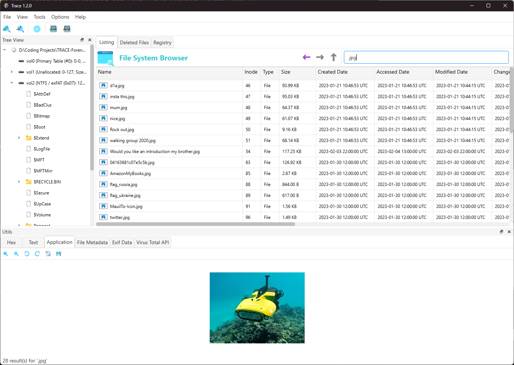The height and width of the screenshot is (365, 514).
Task: Click the add disk image icon
Action: pos(53,29)
